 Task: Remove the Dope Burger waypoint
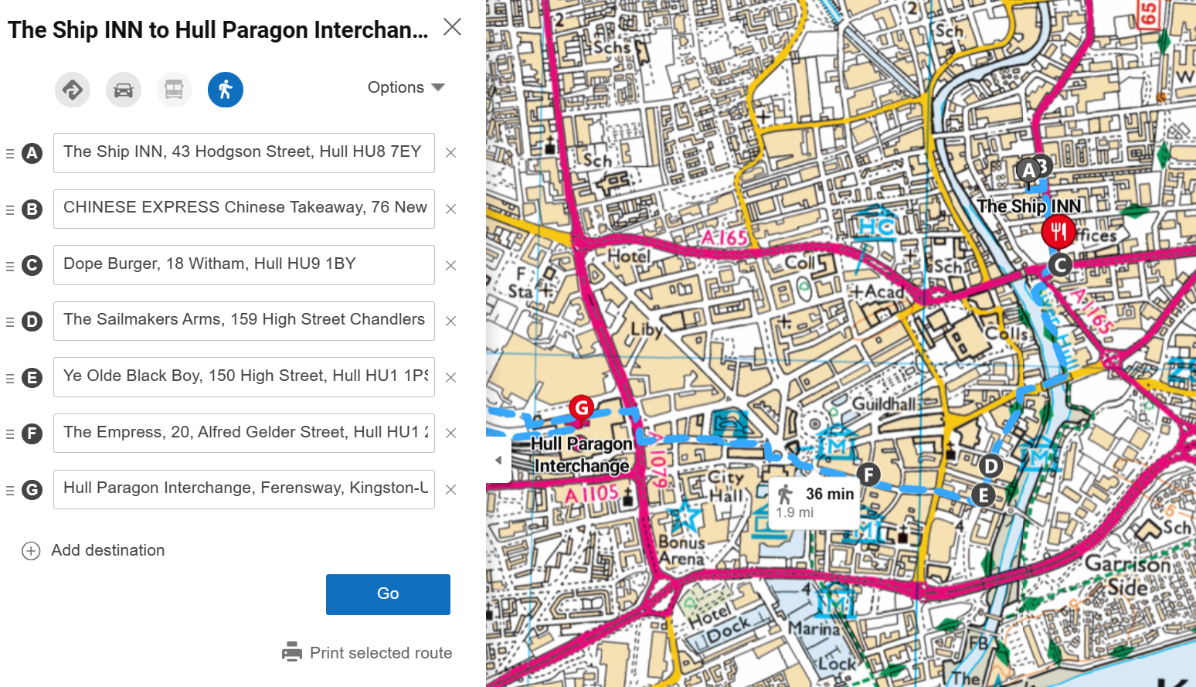click(450, 265)
